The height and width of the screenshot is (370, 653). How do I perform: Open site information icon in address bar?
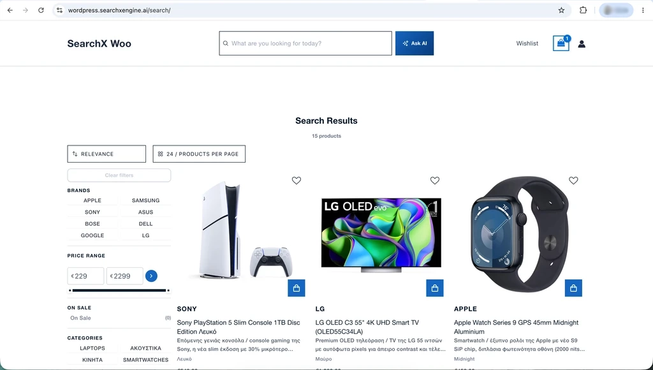pos(59,10)
